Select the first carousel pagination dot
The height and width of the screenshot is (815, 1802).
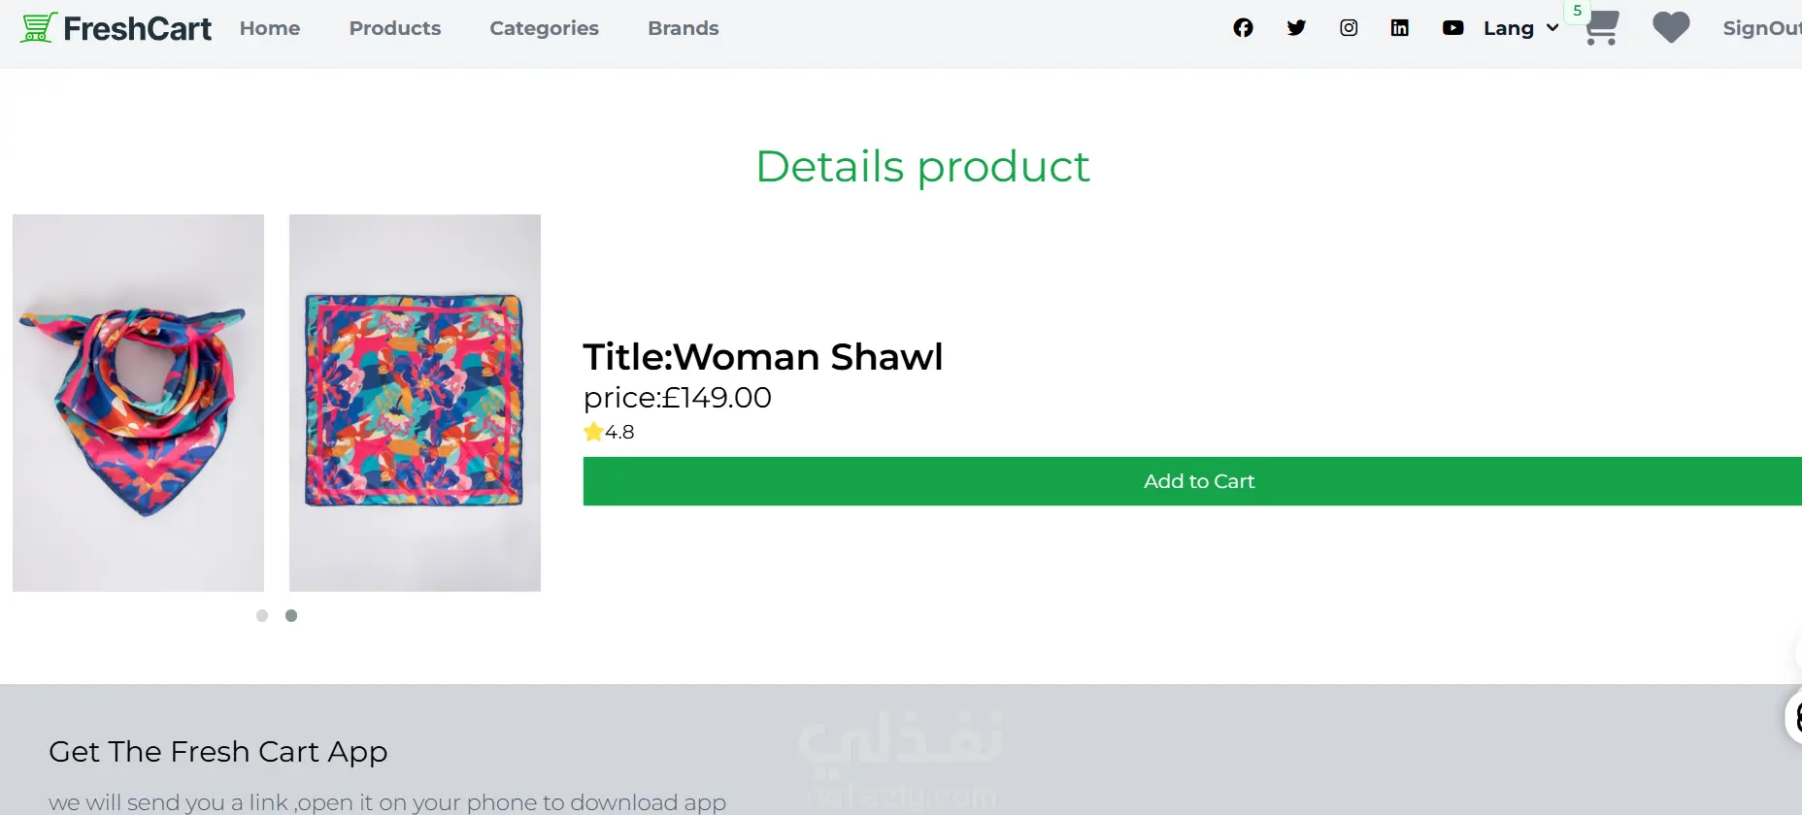[262, 615]
